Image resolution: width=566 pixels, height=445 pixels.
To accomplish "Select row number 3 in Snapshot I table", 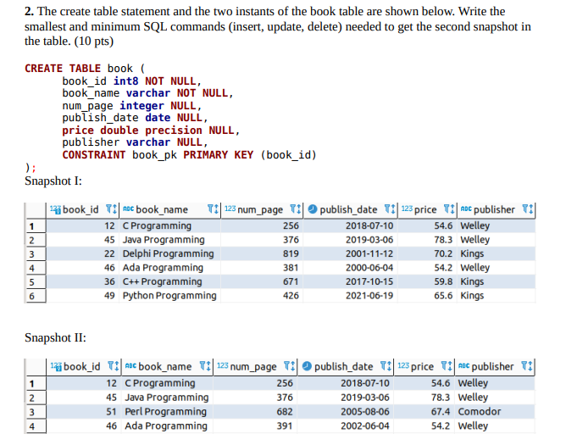I will click(x=36, y=254).
